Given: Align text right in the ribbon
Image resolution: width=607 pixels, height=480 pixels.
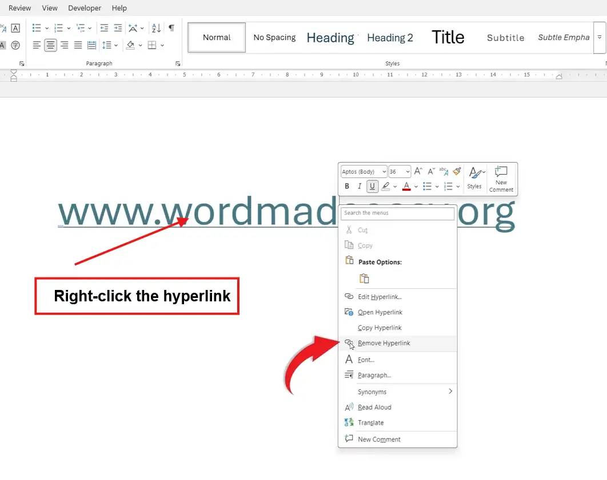Looking at the screenshot, I should 64,45.
